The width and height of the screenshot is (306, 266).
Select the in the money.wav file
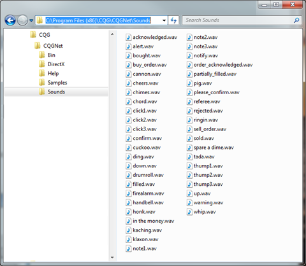pos(150,221)
